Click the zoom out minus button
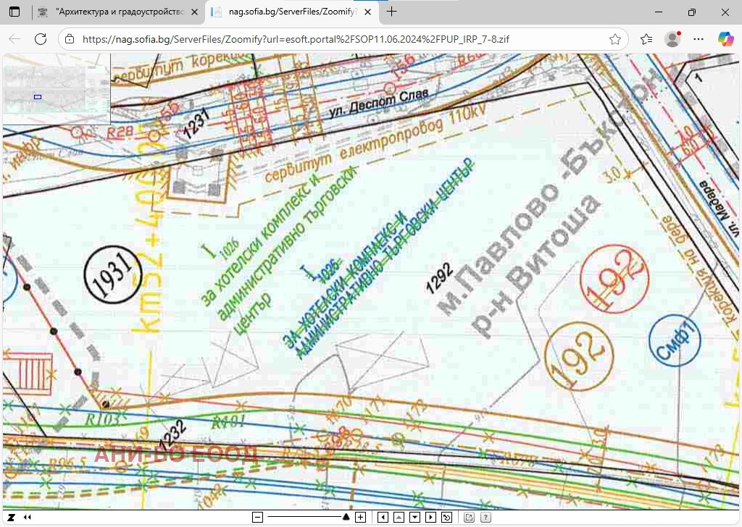 [257, 518]
